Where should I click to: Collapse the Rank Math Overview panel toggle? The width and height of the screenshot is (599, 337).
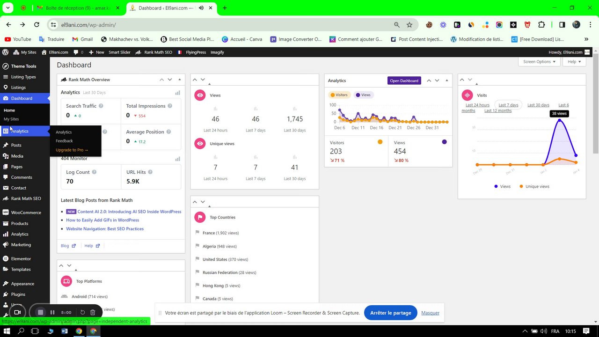180,80
